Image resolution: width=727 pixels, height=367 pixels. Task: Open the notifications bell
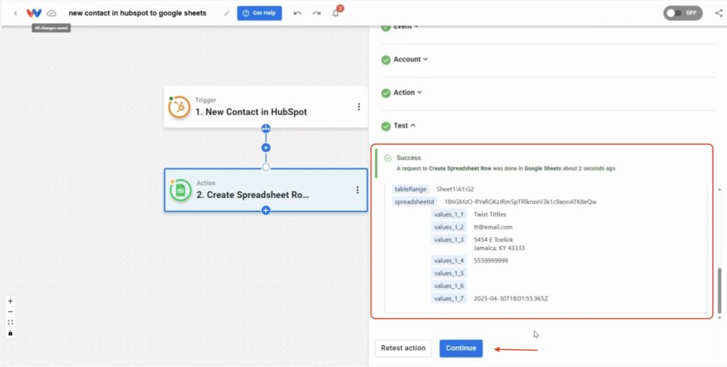coord(336,13)
